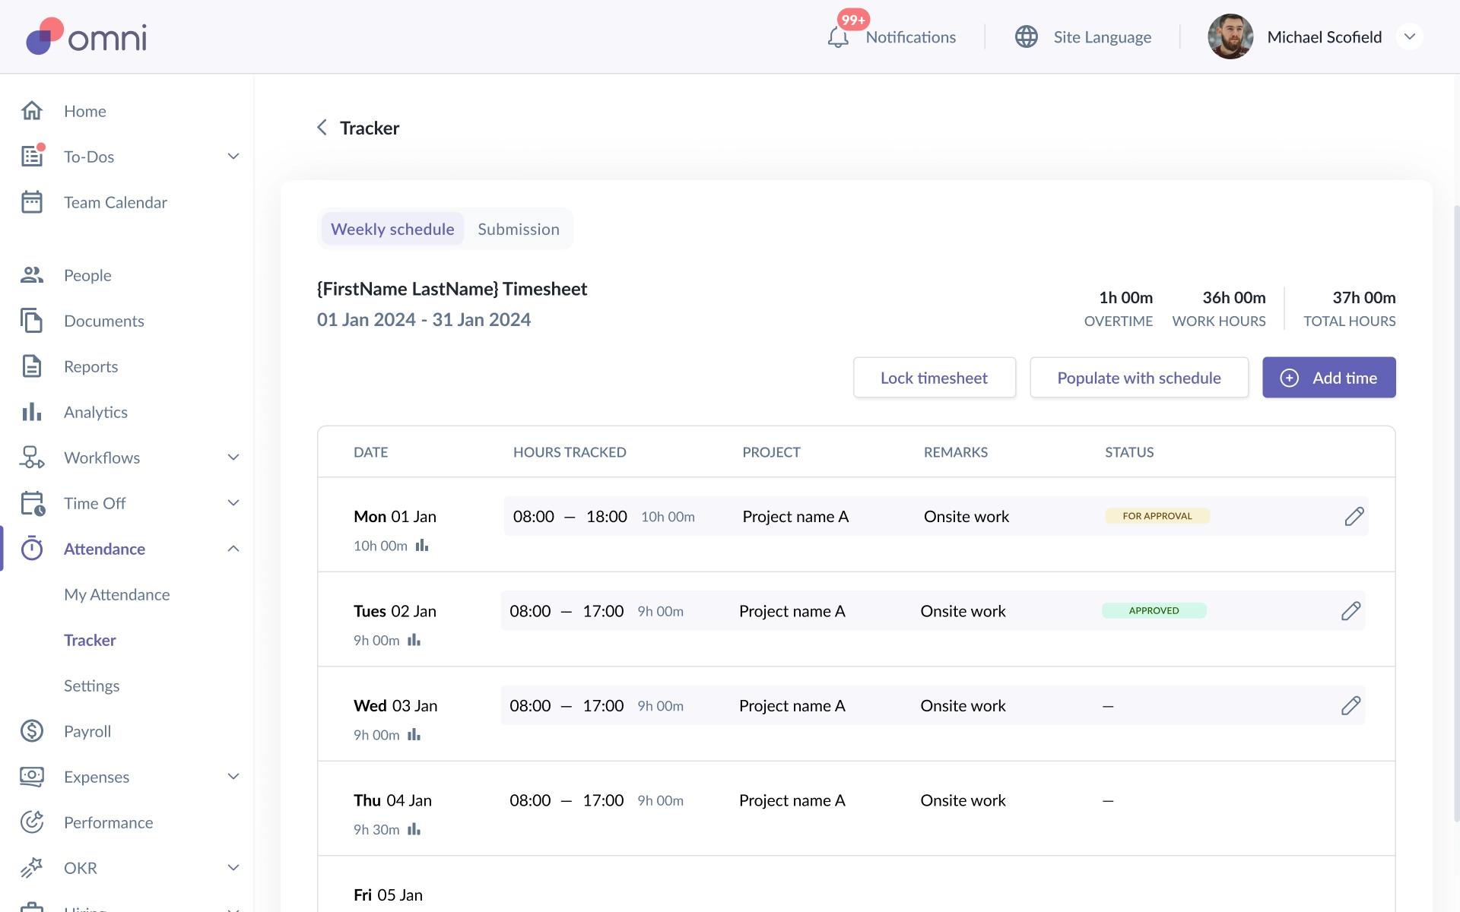Expand the To-Dos sidebar section
The image size is (1460, 912).
[233, 157]
